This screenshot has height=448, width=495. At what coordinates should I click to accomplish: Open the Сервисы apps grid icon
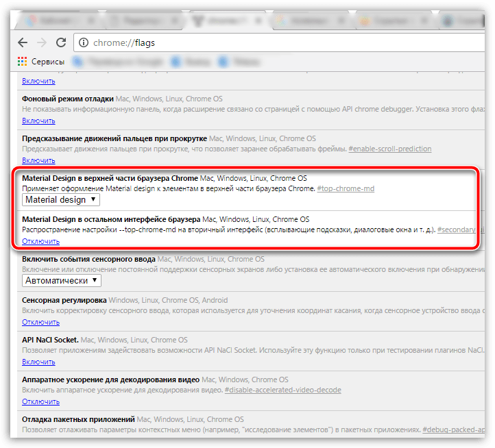point(22,61)
